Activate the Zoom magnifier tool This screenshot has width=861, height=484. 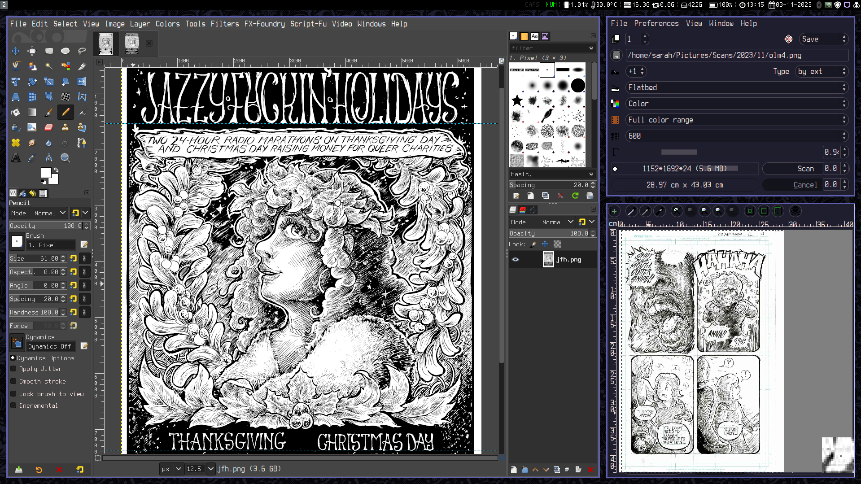[66, 158]
